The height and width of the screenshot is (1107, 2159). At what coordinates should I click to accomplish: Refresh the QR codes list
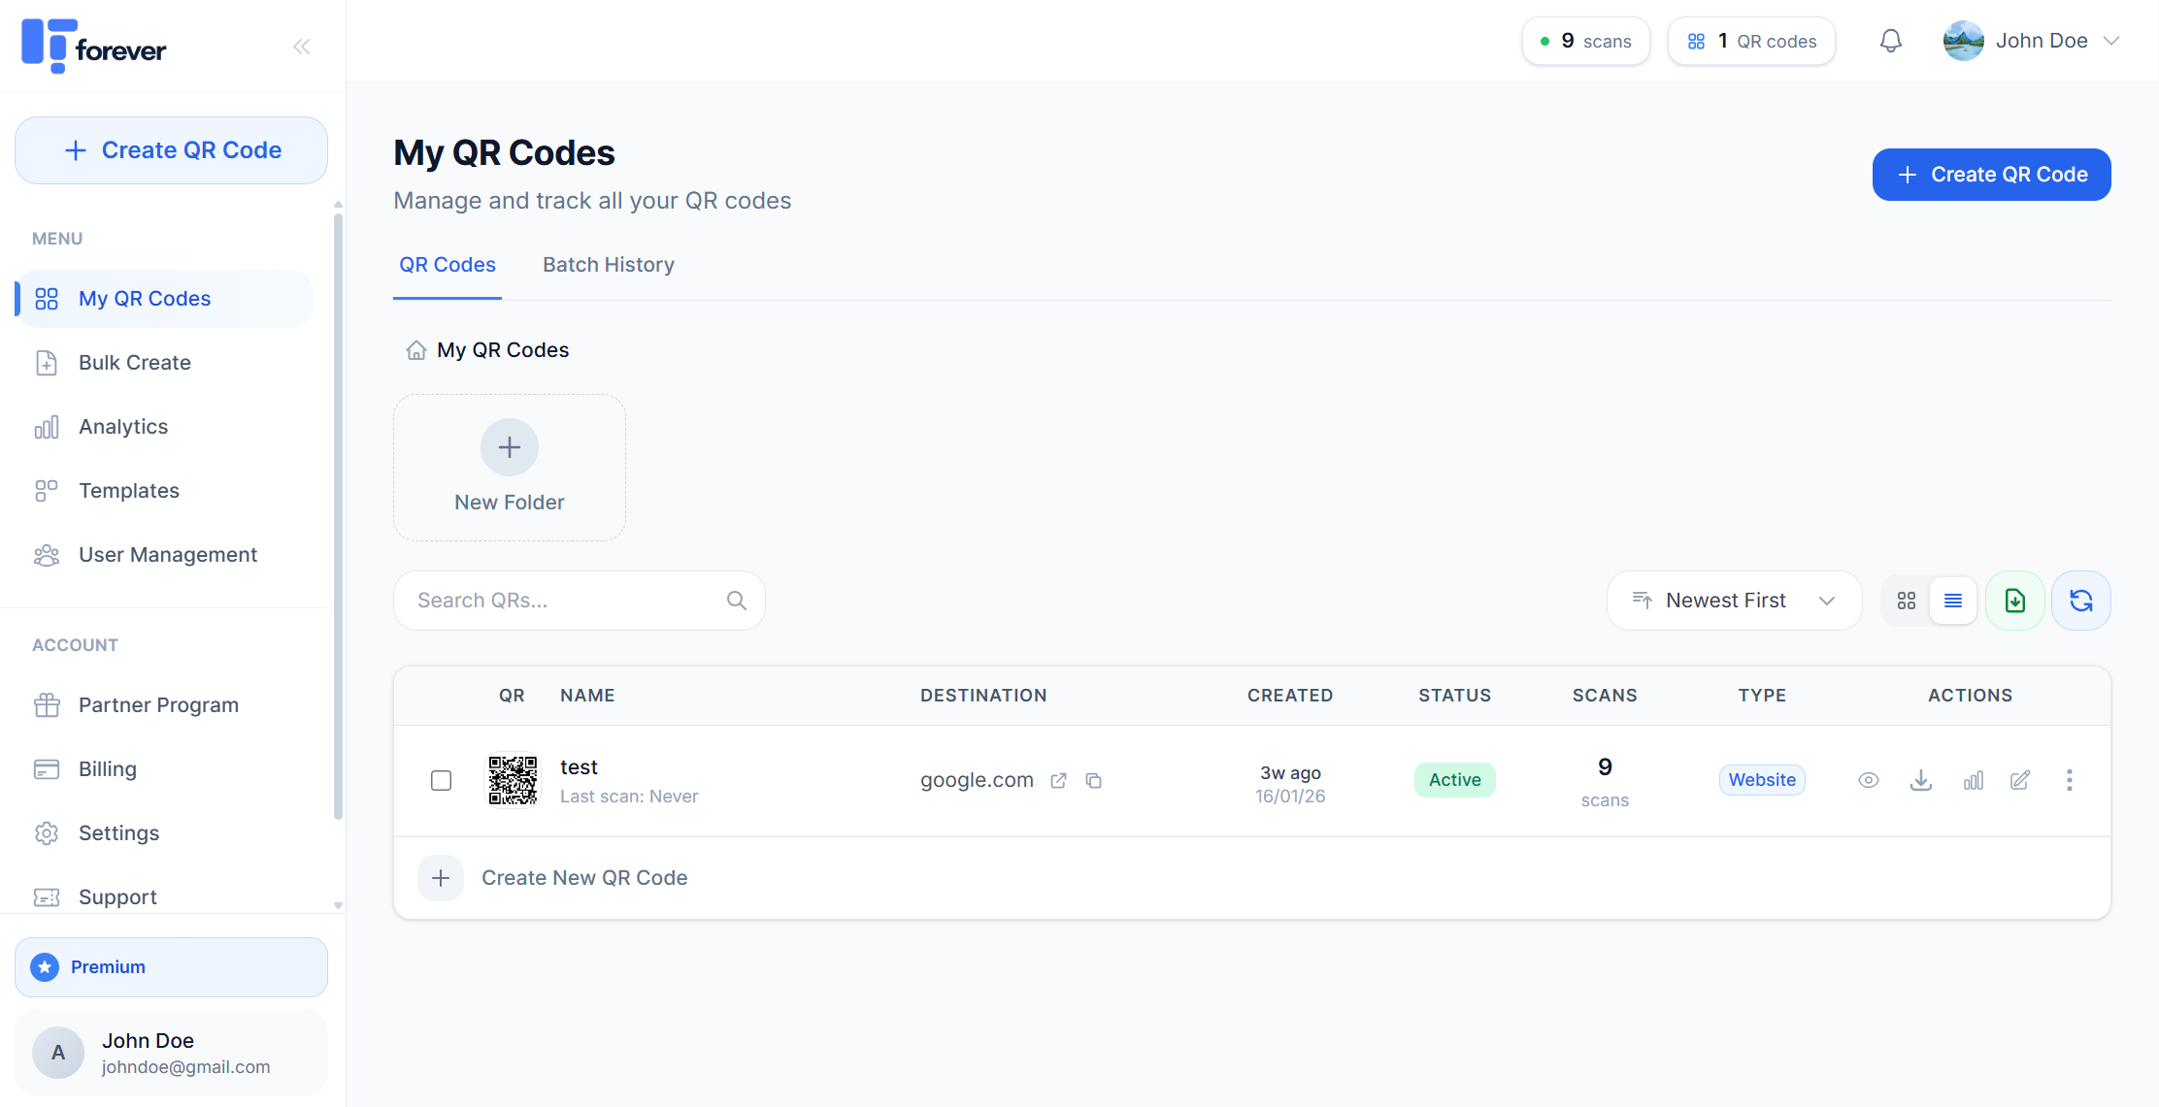(2080, 601)
